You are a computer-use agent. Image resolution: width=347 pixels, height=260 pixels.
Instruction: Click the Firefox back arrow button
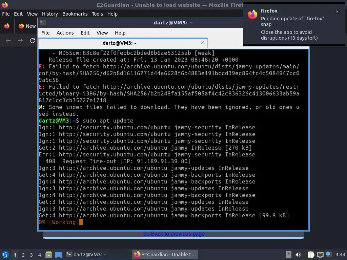[8, 41]
